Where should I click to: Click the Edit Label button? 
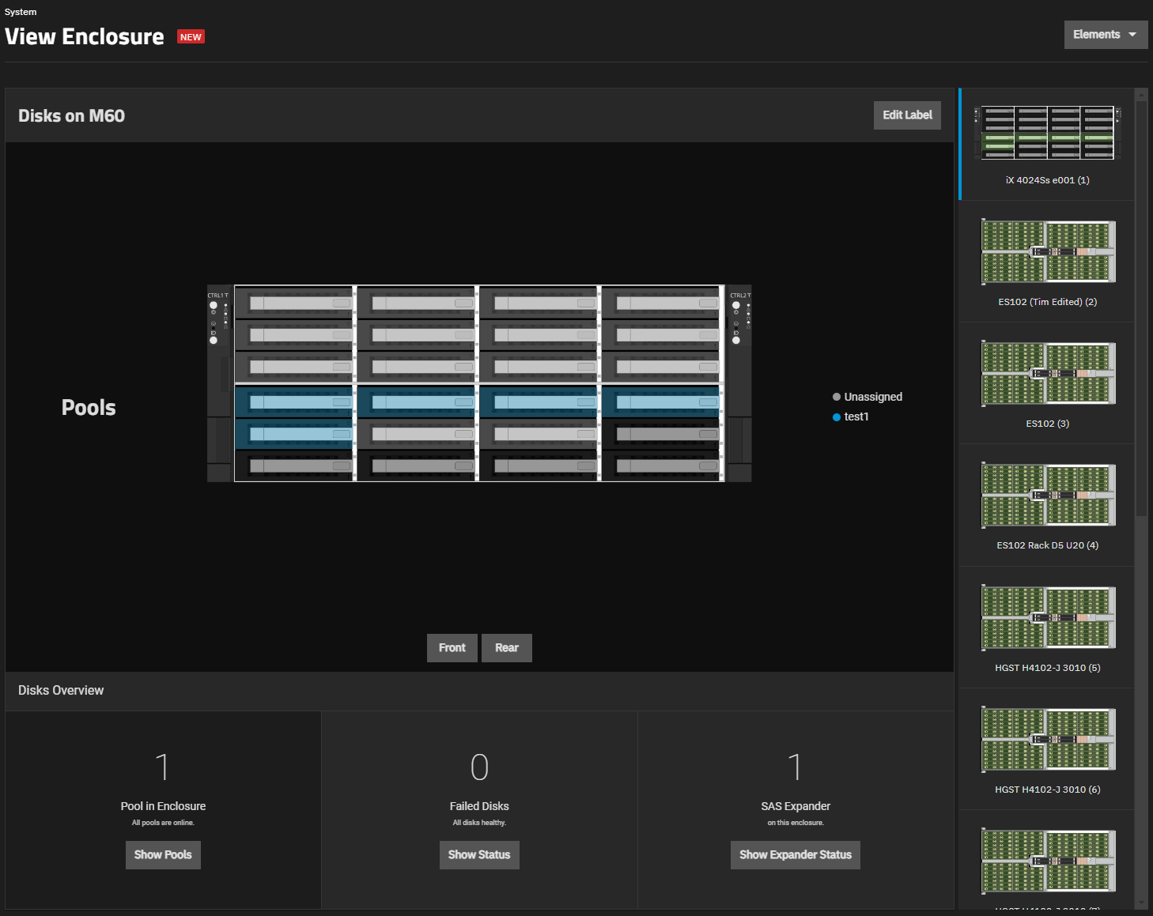tap(906, 115)
